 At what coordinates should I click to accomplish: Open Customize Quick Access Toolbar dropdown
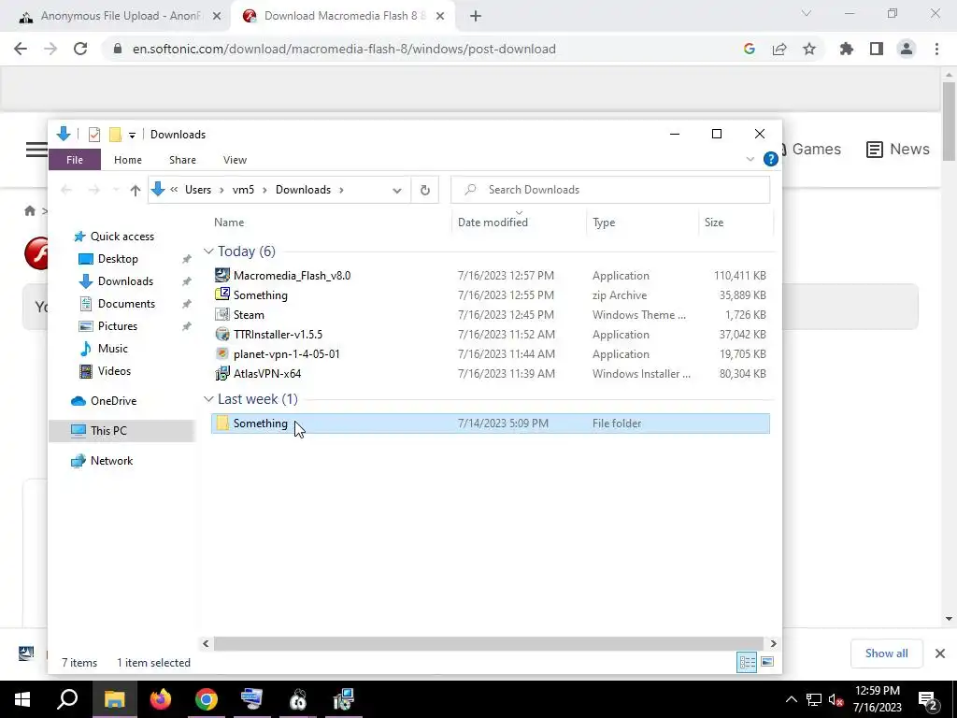click(x=132, y=135)
